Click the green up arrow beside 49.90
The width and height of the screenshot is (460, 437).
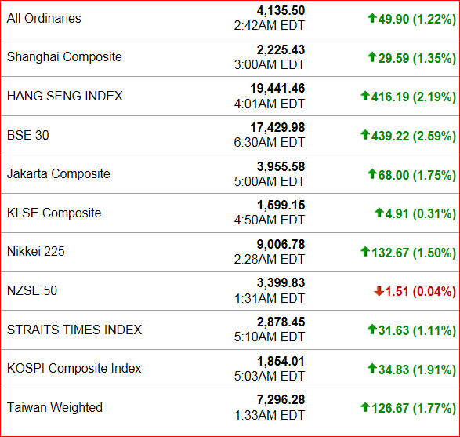372,18
